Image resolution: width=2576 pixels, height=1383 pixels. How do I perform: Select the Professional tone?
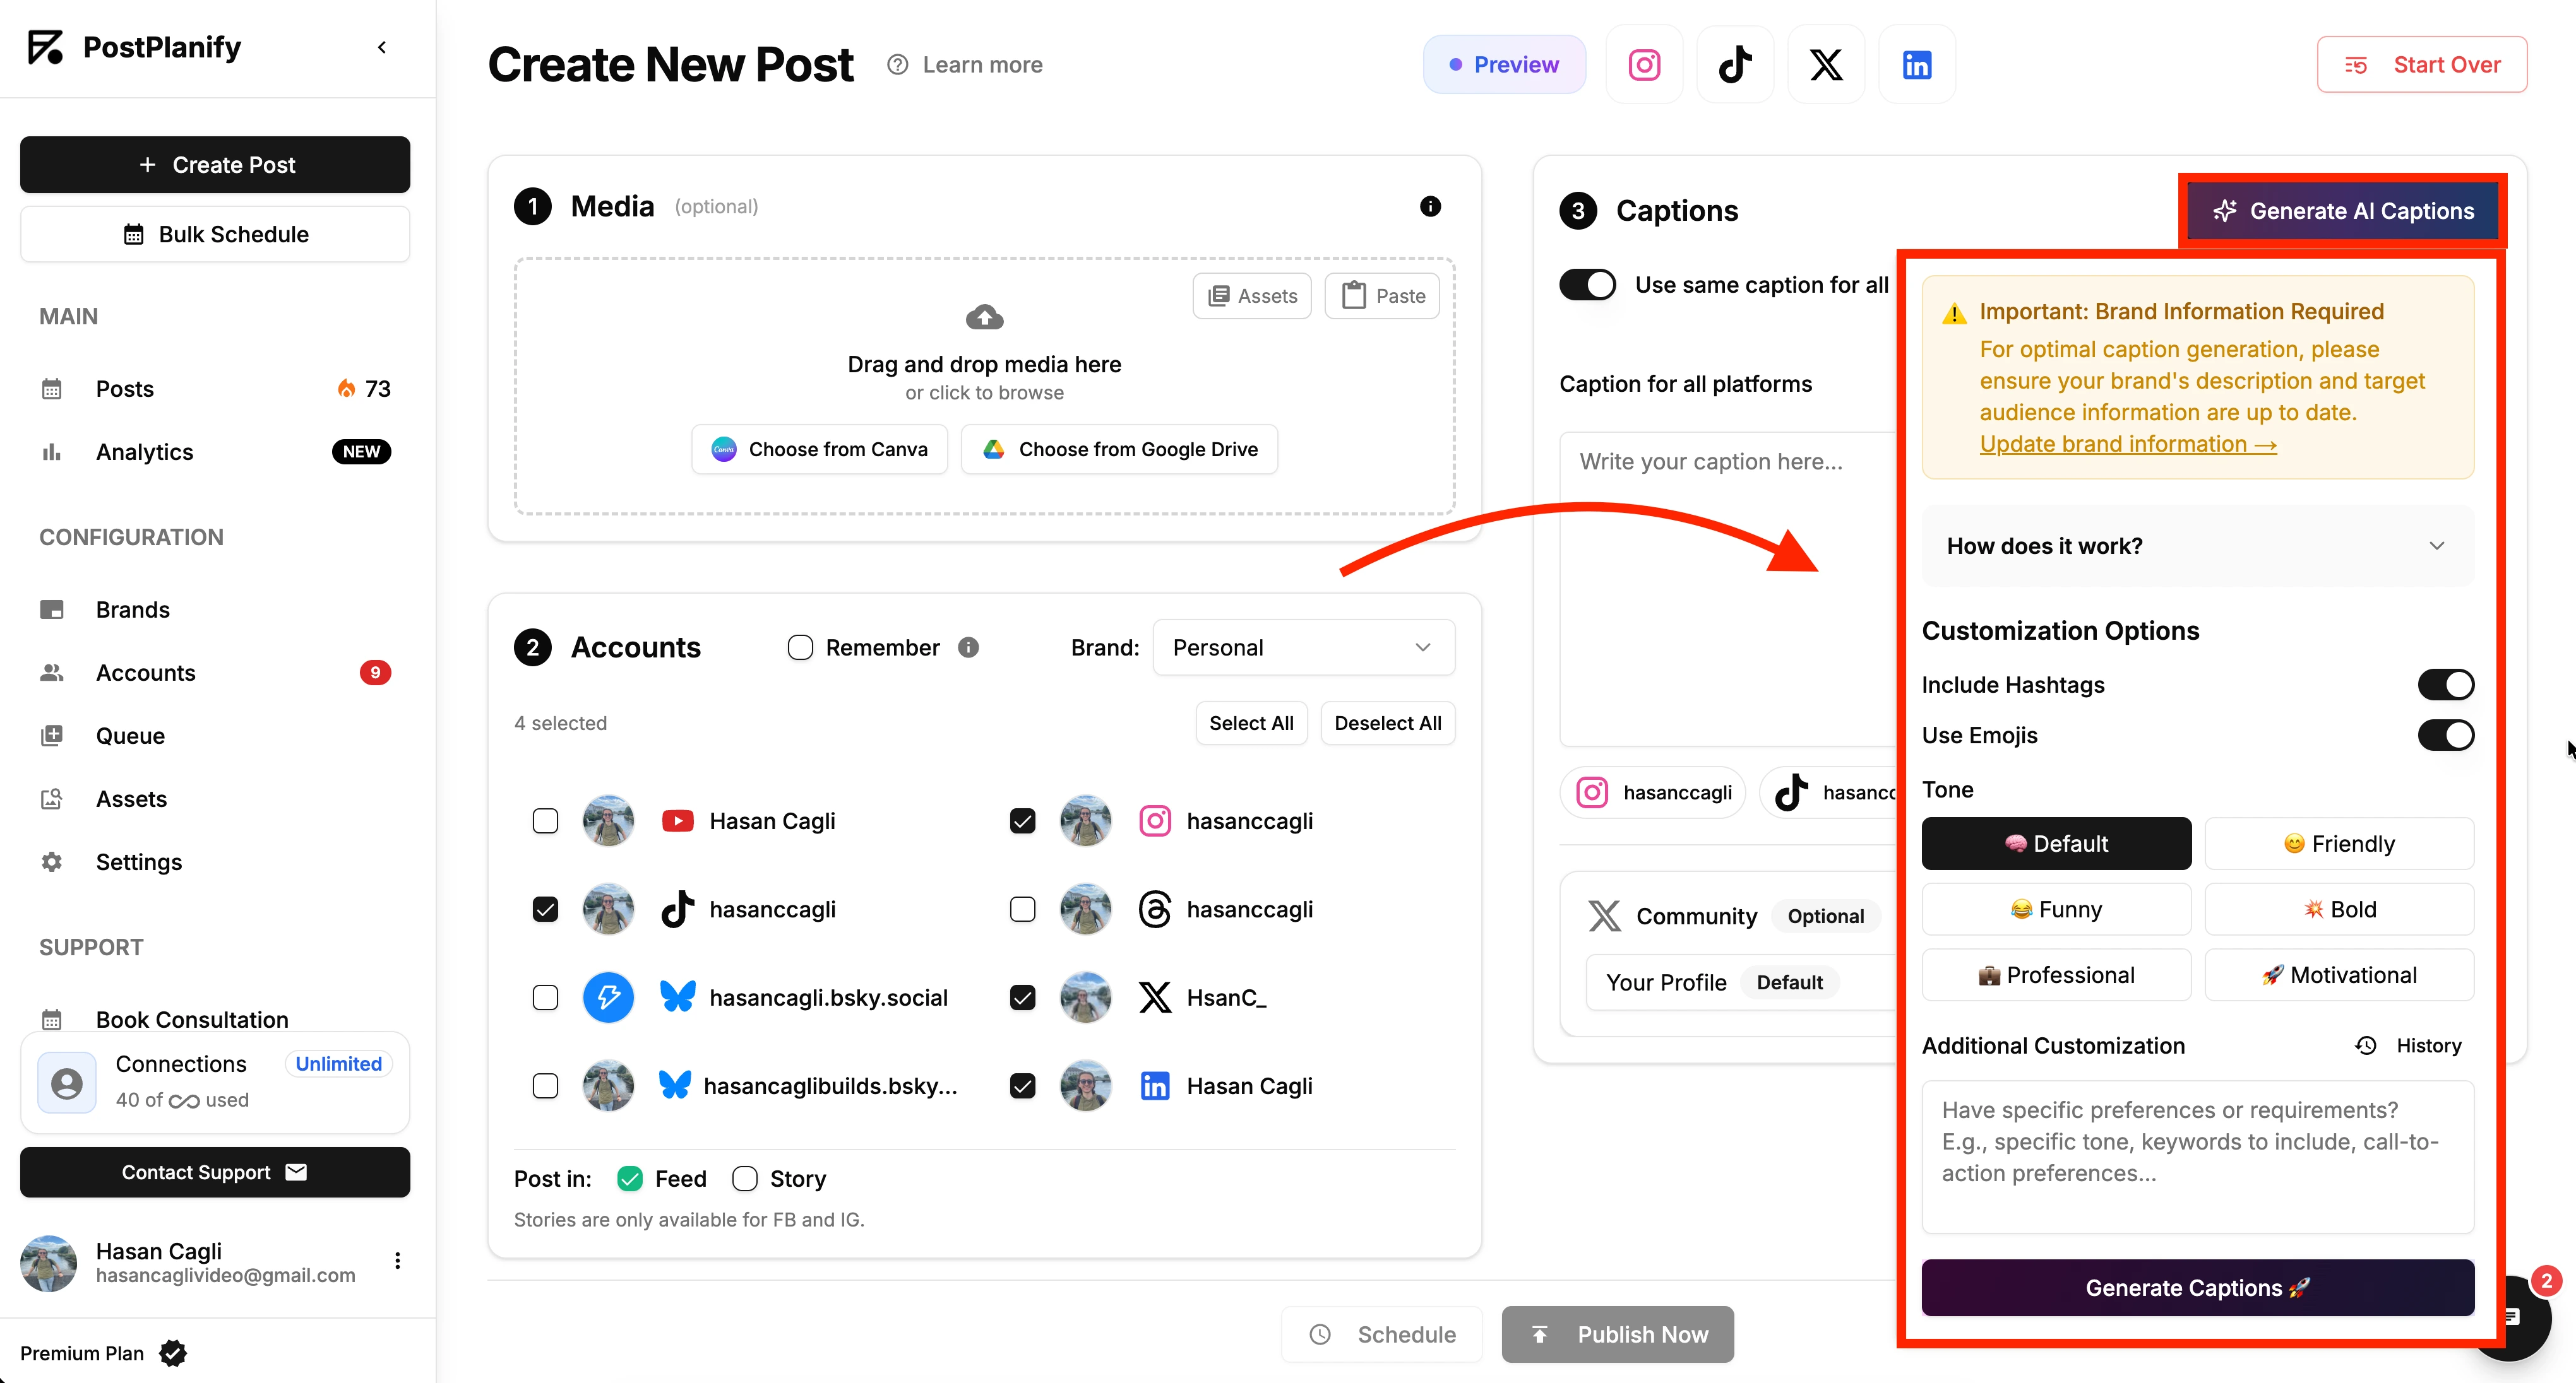point(2056,975)
